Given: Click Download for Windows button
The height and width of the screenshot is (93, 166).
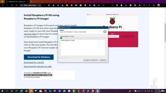Looking at the screenshot, I should pos(39,57).
